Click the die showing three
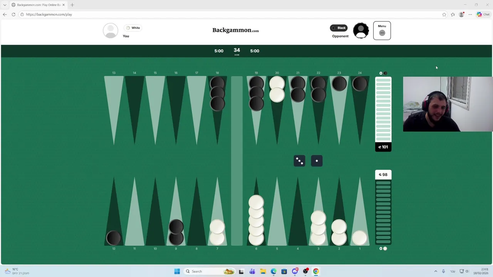This screenshot has height=277, width=493. (300, 161)
